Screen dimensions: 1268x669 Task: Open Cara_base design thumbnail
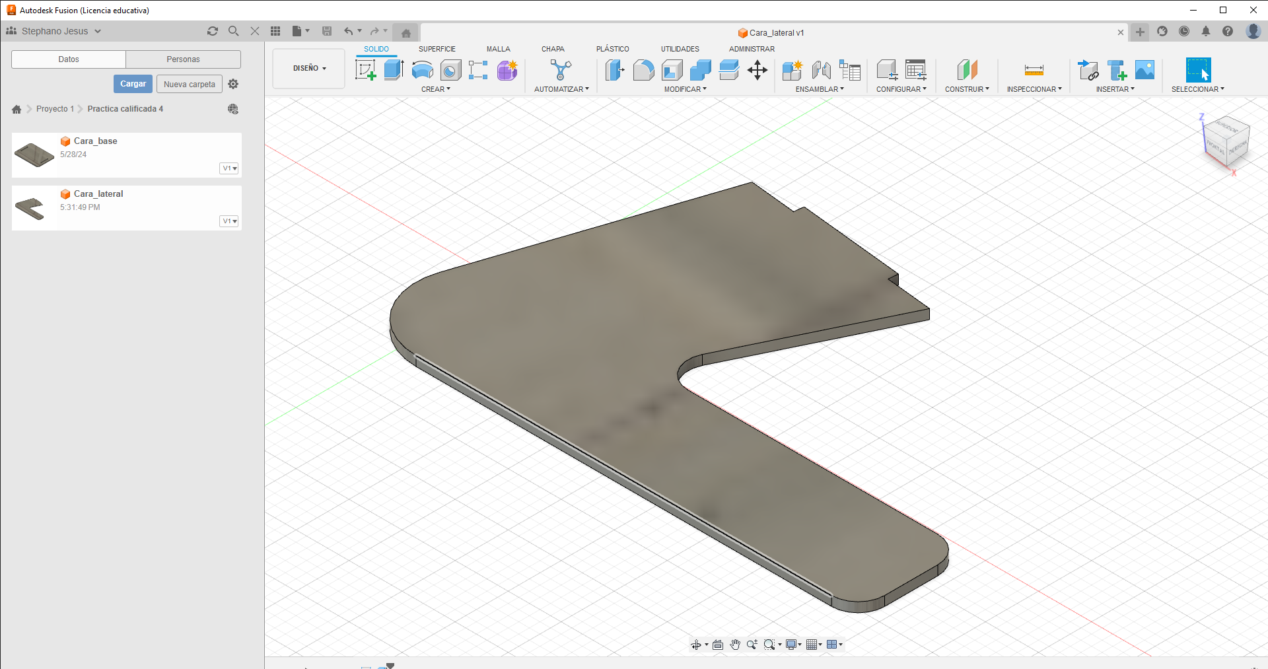click(x=34, y=155)
